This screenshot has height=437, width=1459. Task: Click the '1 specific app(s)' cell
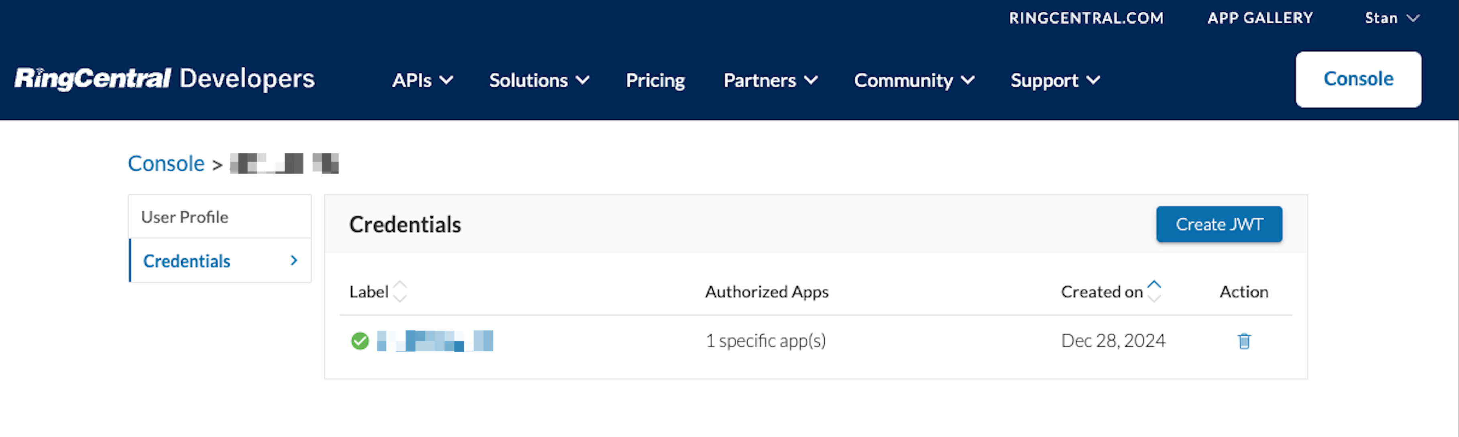[766, 341]
